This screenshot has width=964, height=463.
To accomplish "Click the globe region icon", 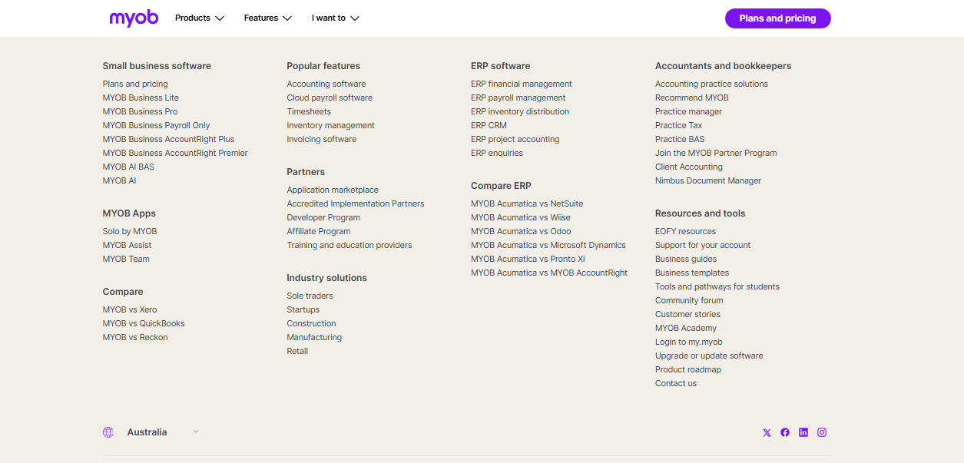I will tap(108, 432).
